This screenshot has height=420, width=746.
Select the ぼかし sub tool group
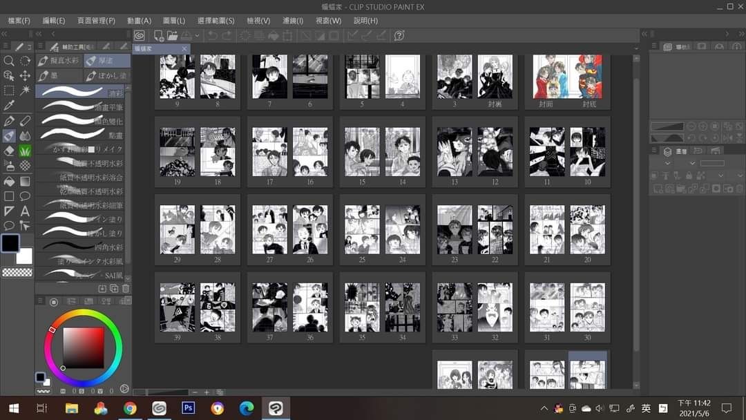click(x=106, y=75)
